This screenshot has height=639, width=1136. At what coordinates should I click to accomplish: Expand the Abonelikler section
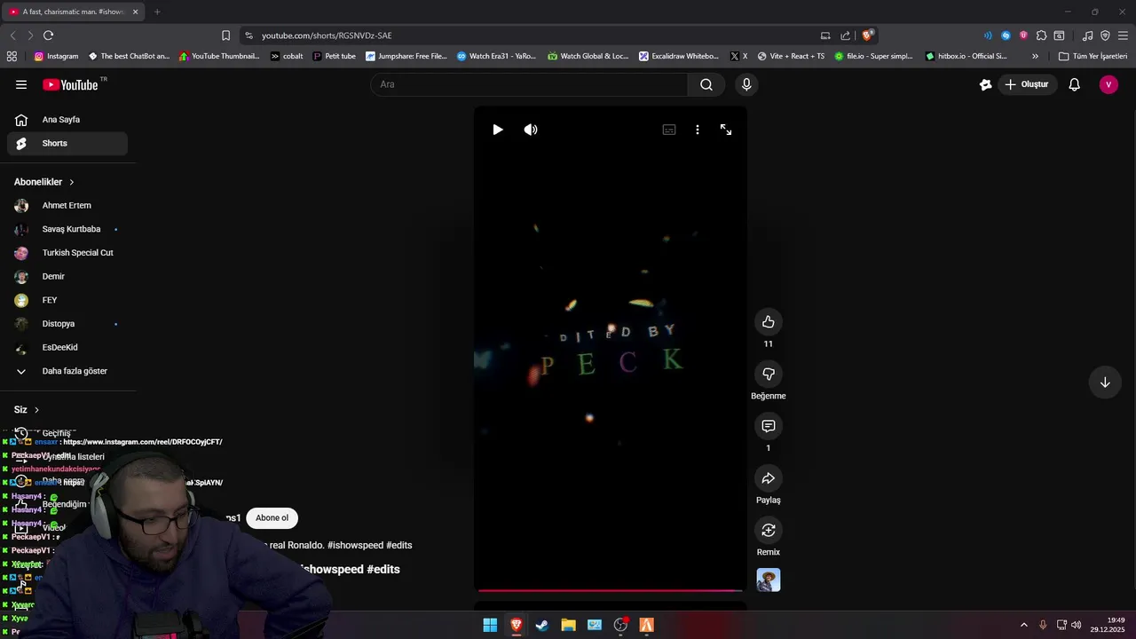point(44,182)
